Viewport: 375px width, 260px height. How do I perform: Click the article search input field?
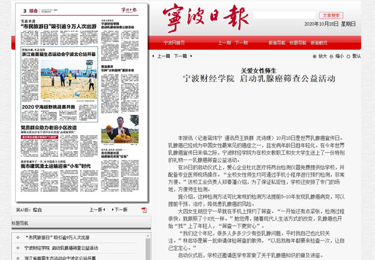[x=294, y=14]
